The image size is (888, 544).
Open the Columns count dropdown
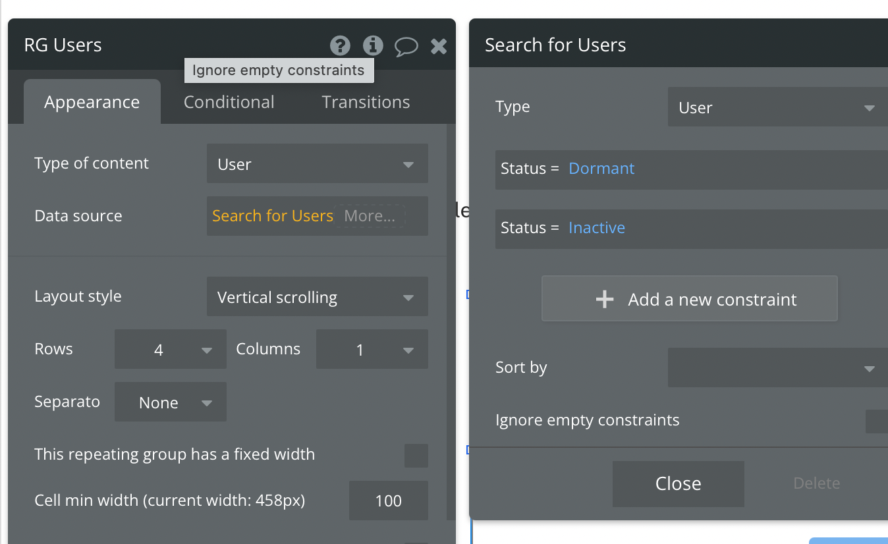point(372,350)
